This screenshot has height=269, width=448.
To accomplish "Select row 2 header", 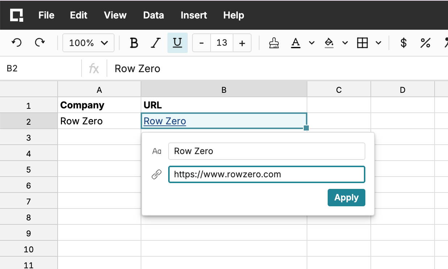I will coord(29,121).
